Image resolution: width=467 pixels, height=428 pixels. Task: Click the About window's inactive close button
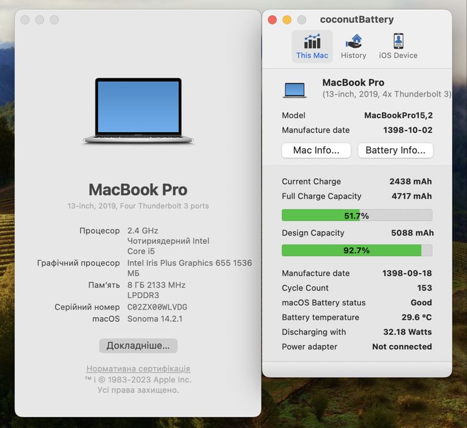click(25, 20)
